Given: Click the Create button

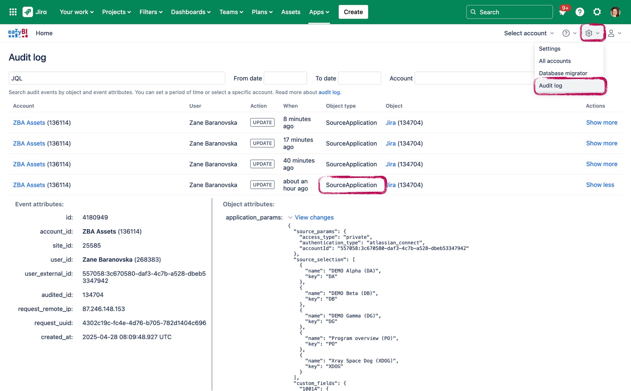Looking at the screenshot, I should coord(353,12).
